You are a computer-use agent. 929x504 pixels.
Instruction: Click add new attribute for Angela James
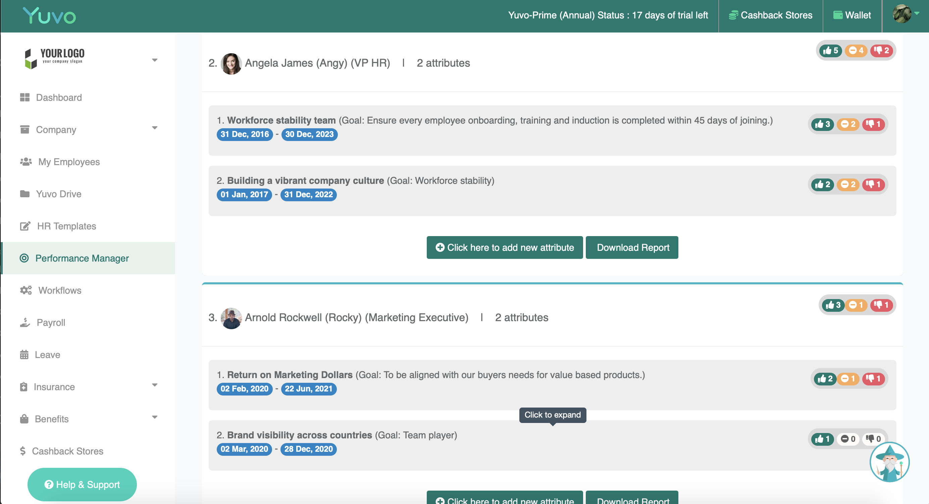click(x=504, y=247)
